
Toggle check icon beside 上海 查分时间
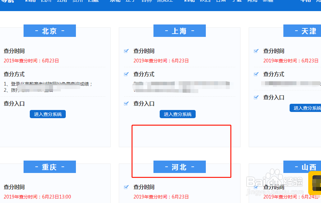pyautogui.click(x=126, y=51)
